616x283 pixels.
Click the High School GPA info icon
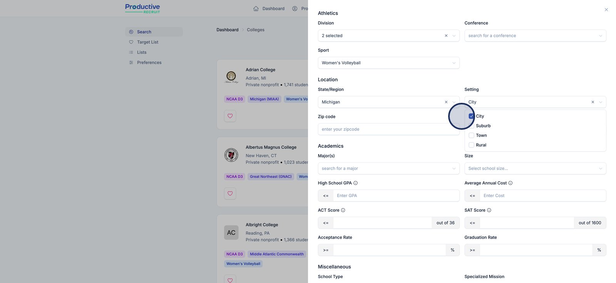(355, 183)
